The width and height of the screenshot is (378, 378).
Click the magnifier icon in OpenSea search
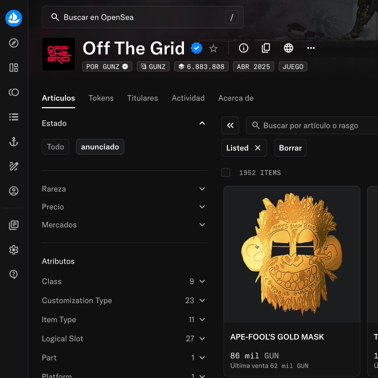[x=55, y=17]
